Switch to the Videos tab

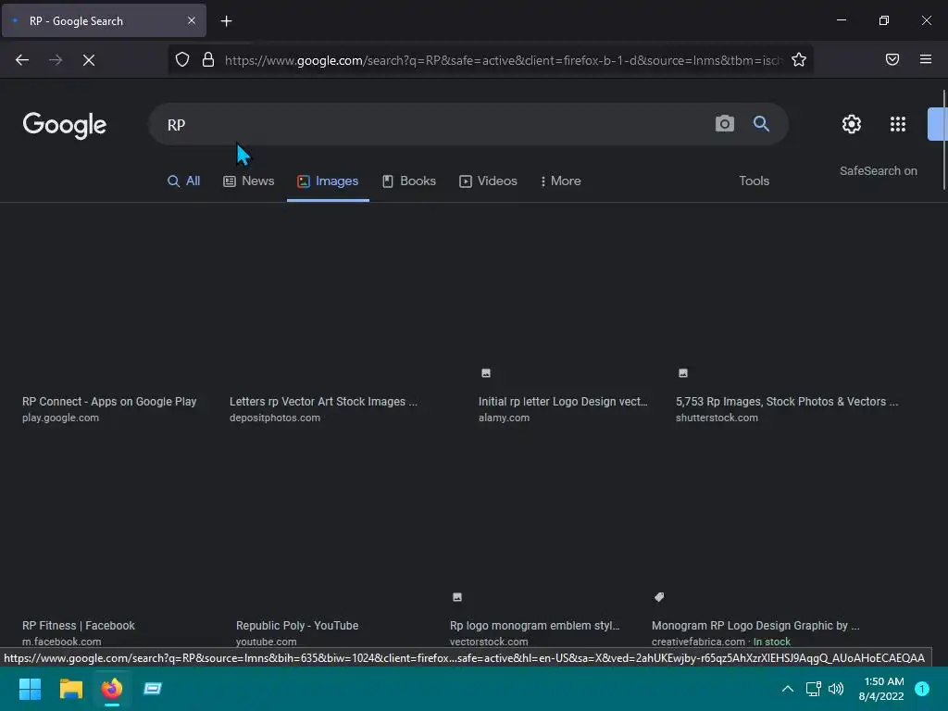point(489,181)
